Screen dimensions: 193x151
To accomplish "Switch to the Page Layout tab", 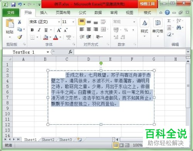I will pyautogui.click(x=63, y=13).
